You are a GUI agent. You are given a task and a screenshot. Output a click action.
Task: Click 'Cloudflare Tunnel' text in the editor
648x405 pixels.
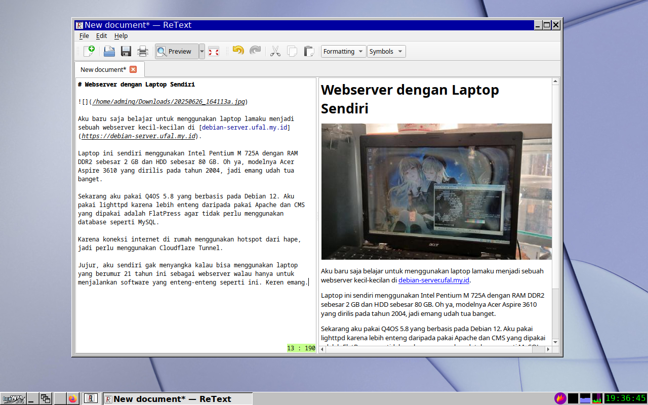[190, 248]
